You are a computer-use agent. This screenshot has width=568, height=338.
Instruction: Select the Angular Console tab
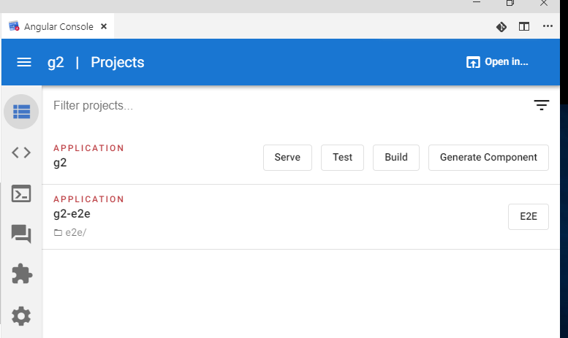click(58, 26)
